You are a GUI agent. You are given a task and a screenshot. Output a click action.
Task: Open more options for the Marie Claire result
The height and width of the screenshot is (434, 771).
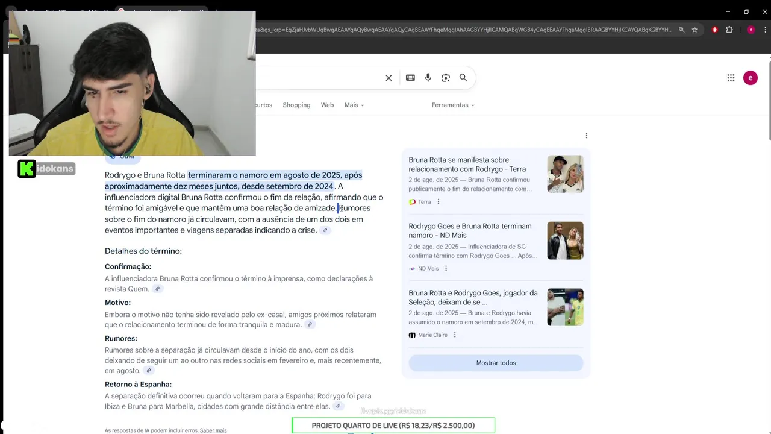point(455,335)
